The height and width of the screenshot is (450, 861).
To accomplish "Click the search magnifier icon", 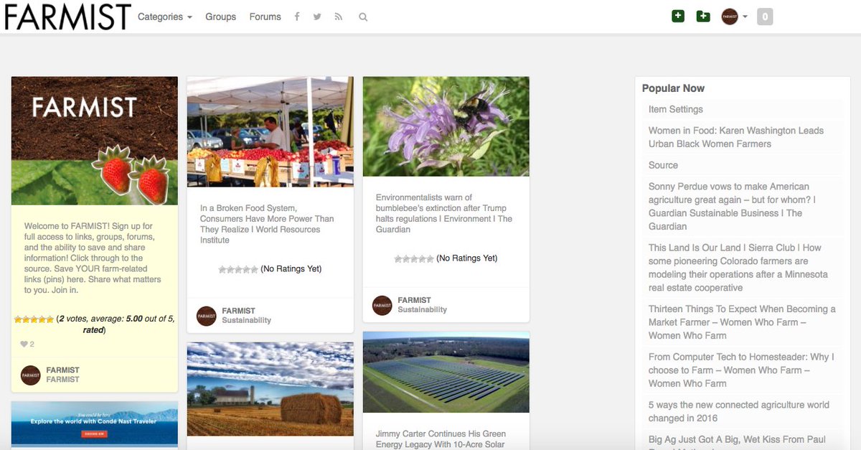I will tap(363, 17).
